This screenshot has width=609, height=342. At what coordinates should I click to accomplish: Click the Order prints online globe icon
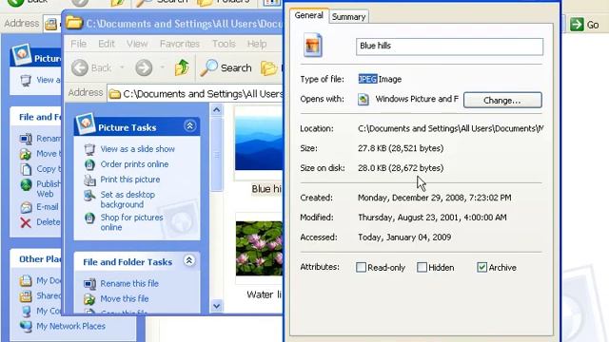[89, 164]
